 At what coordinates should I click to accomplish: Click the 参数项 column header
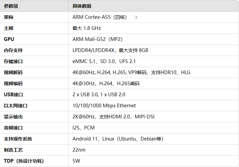coord(11,6)
